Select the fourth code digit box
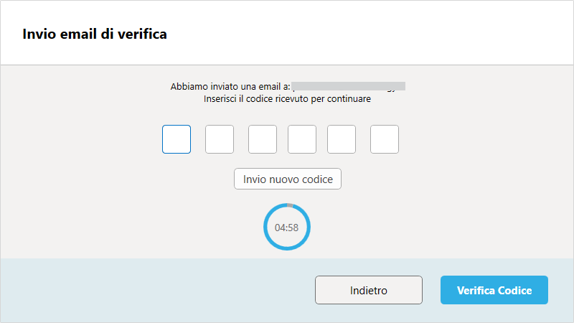Viewport: 574px width, 323px height. pos(302,139)
